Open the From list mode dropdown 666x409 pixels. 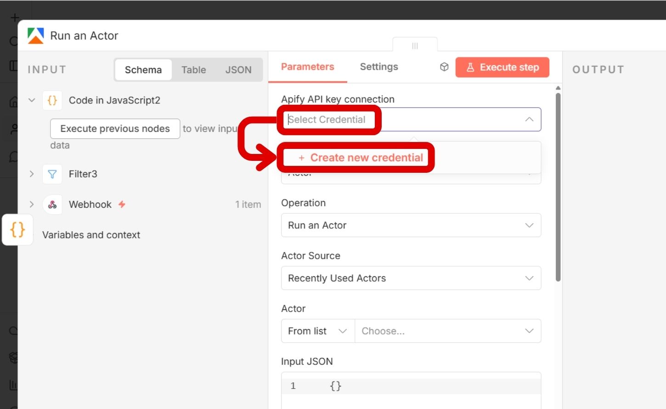click(317, 331)
